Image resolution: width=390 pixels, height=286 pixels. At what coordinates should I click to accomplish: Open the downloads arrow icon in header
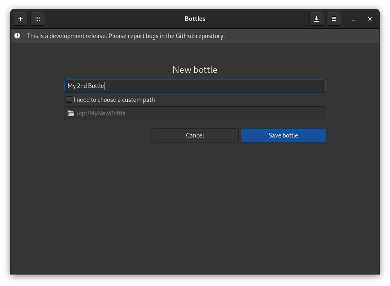(x=317, y=19)
